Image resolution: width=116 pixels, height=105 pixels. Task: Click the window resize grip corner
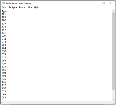click(113, 102)
